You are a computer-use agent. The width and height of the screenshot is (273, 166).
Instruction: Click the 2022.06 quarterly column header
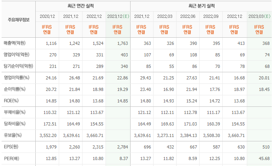click(188, 16)
